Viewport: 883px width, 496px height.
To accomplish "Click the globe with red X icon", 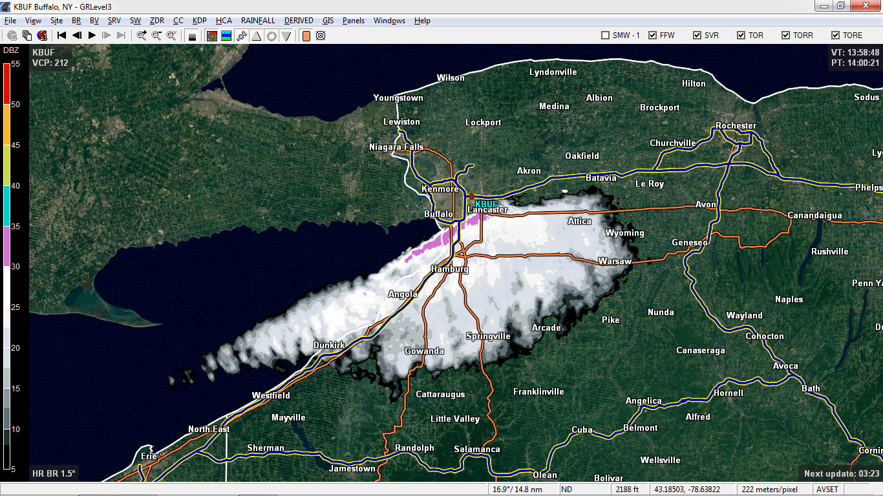I will pyautogui.click(x=42, y=36).
